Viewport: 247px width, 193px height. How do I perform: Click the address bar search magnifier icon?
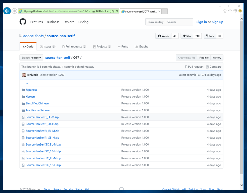(x=86, y=11)
